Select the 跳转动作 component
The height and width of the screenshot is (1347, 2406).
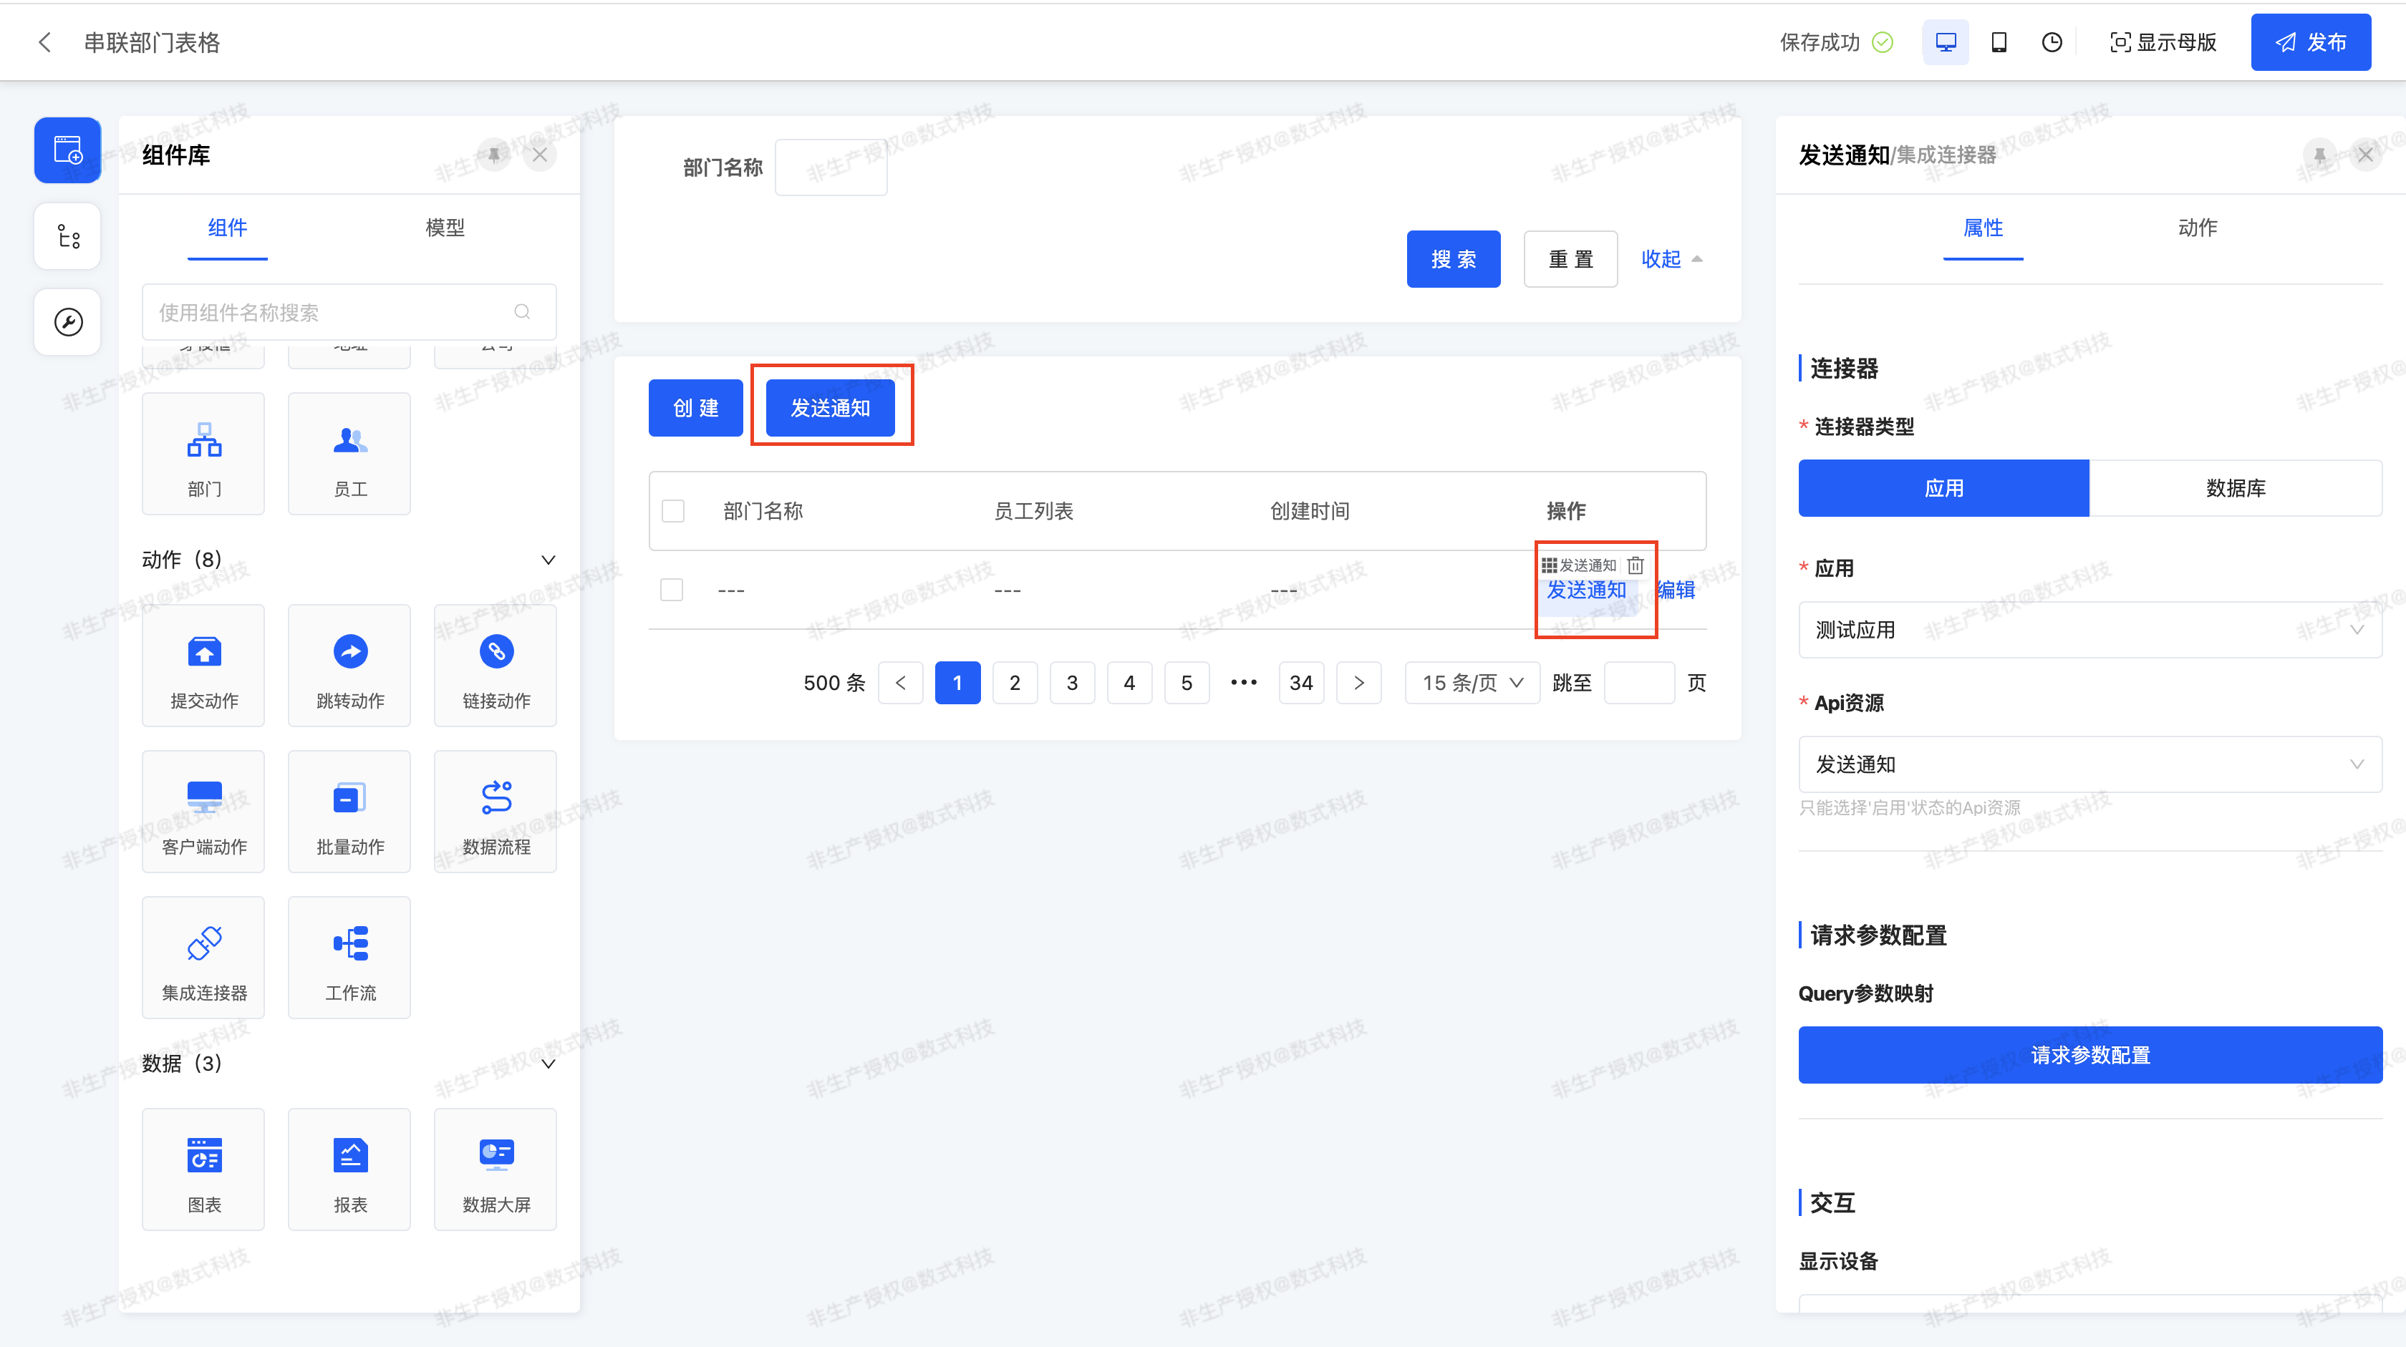pyautogui.click(x=349, y=666)
